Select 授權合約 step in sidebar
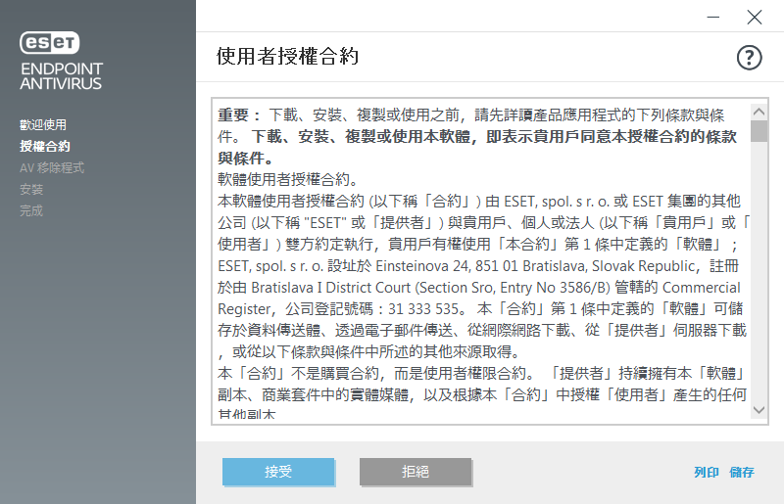The image size is (784, 504). [x=45, y=146]
